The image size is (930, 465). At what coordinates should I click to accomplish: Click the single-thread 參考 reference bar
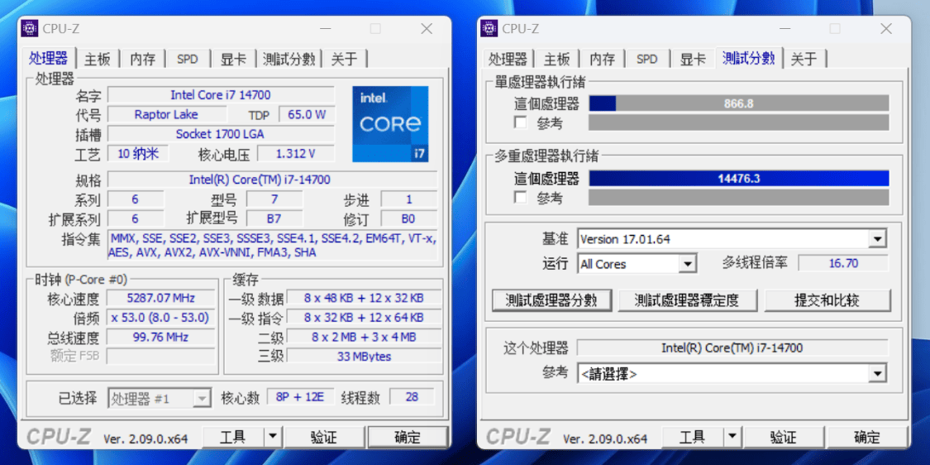(x=738, y=123)
